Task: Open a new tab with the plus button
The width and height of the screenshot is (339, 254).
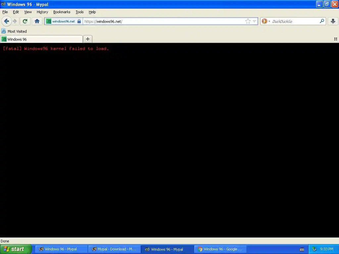Action: [x=87, y=39]
